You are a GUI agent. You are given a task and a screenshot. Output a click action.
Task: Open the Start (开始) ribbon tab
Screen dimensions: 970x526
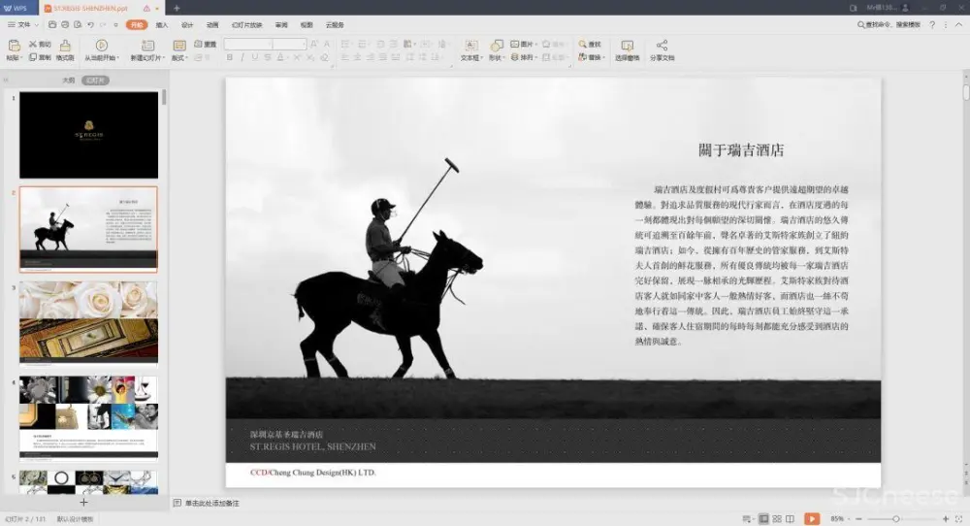click(137, 25)
